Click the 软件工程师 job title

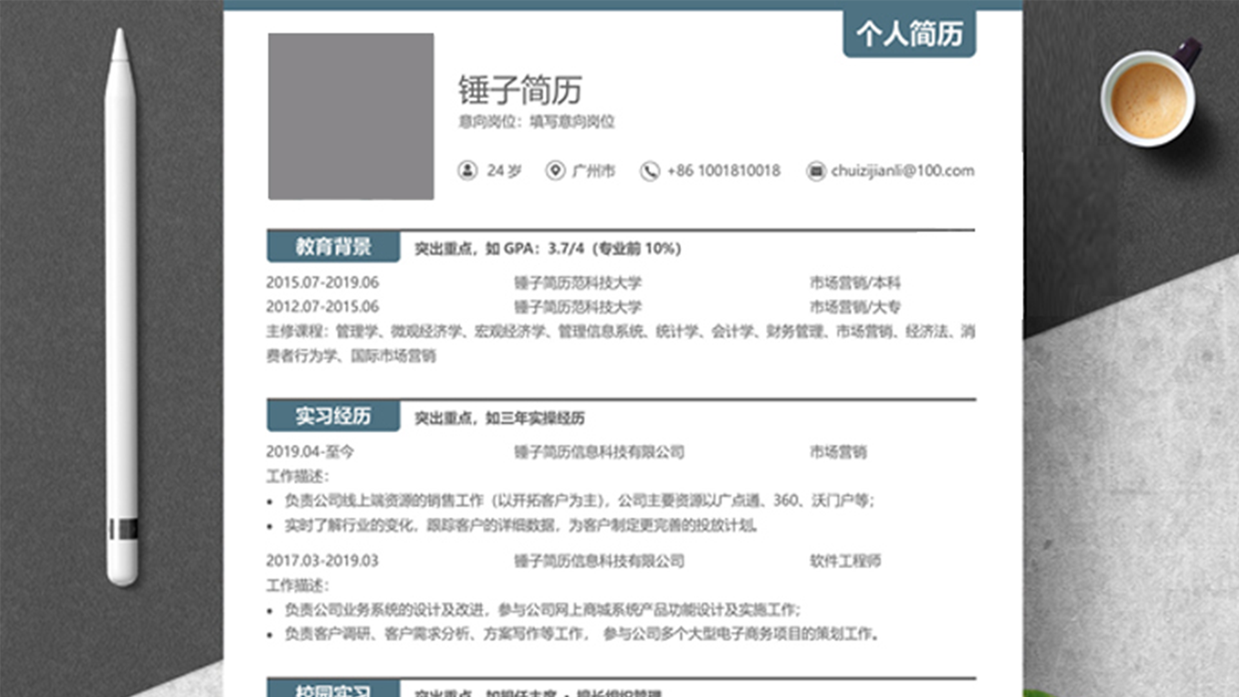(x=845, y=561)
